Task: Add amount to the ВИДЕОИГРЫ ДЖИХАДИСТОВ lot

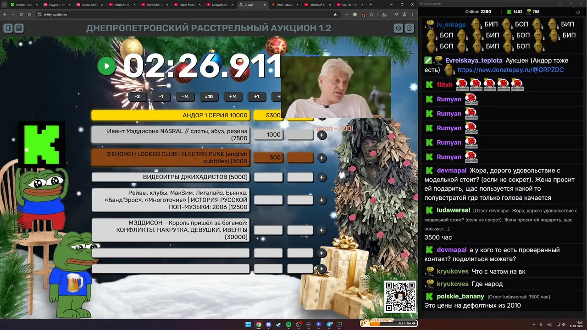Action: click(x=322, y=177)
